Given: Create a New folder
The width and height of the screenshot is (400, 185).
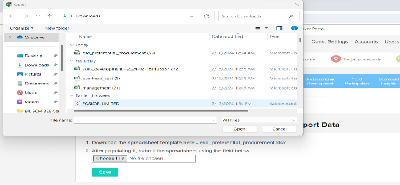Looking at the screenshot, I should (57, 28).
